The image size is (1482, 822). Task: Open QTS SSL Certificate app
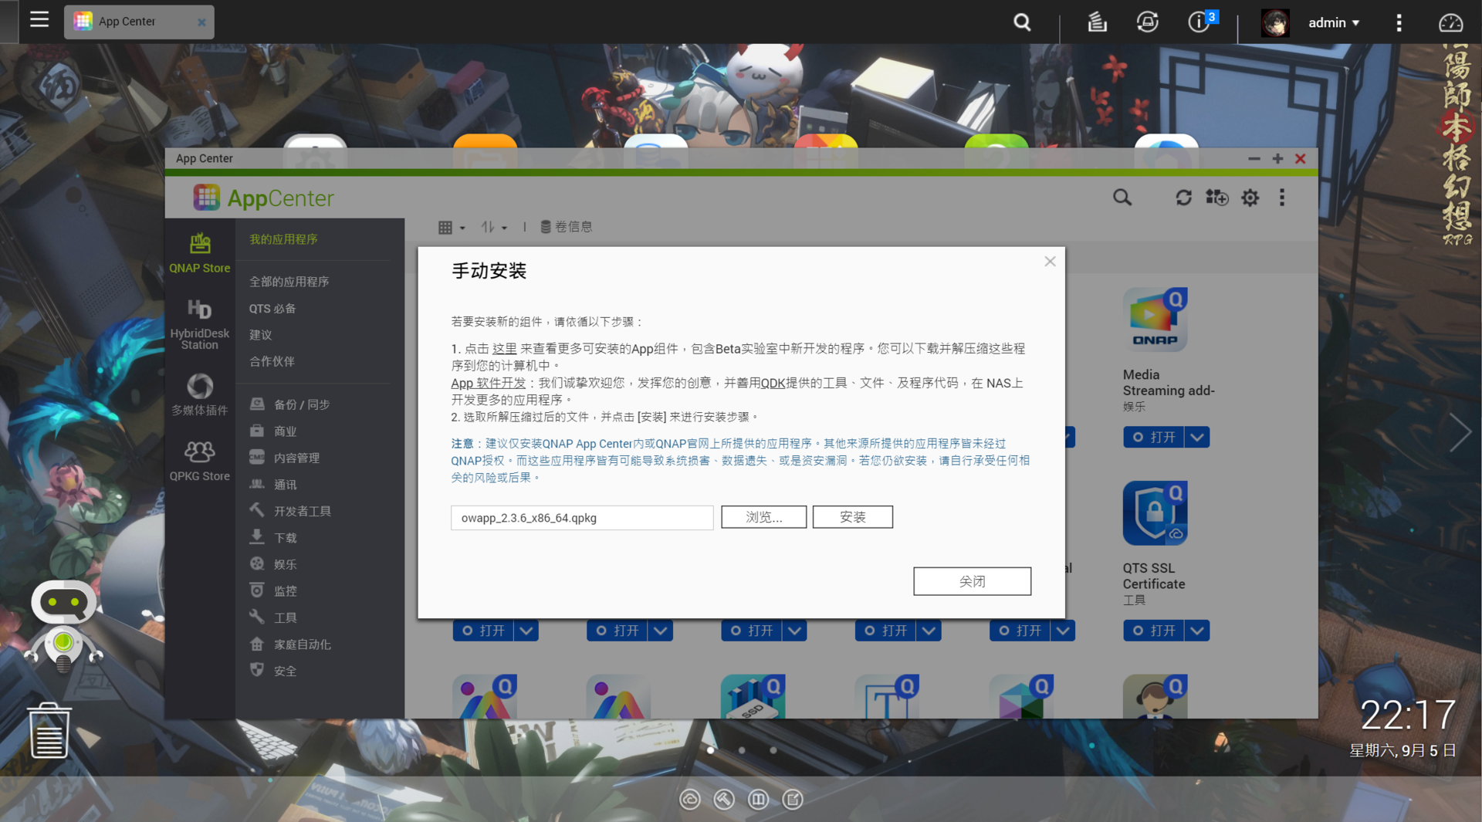(x=1153, y=631)
